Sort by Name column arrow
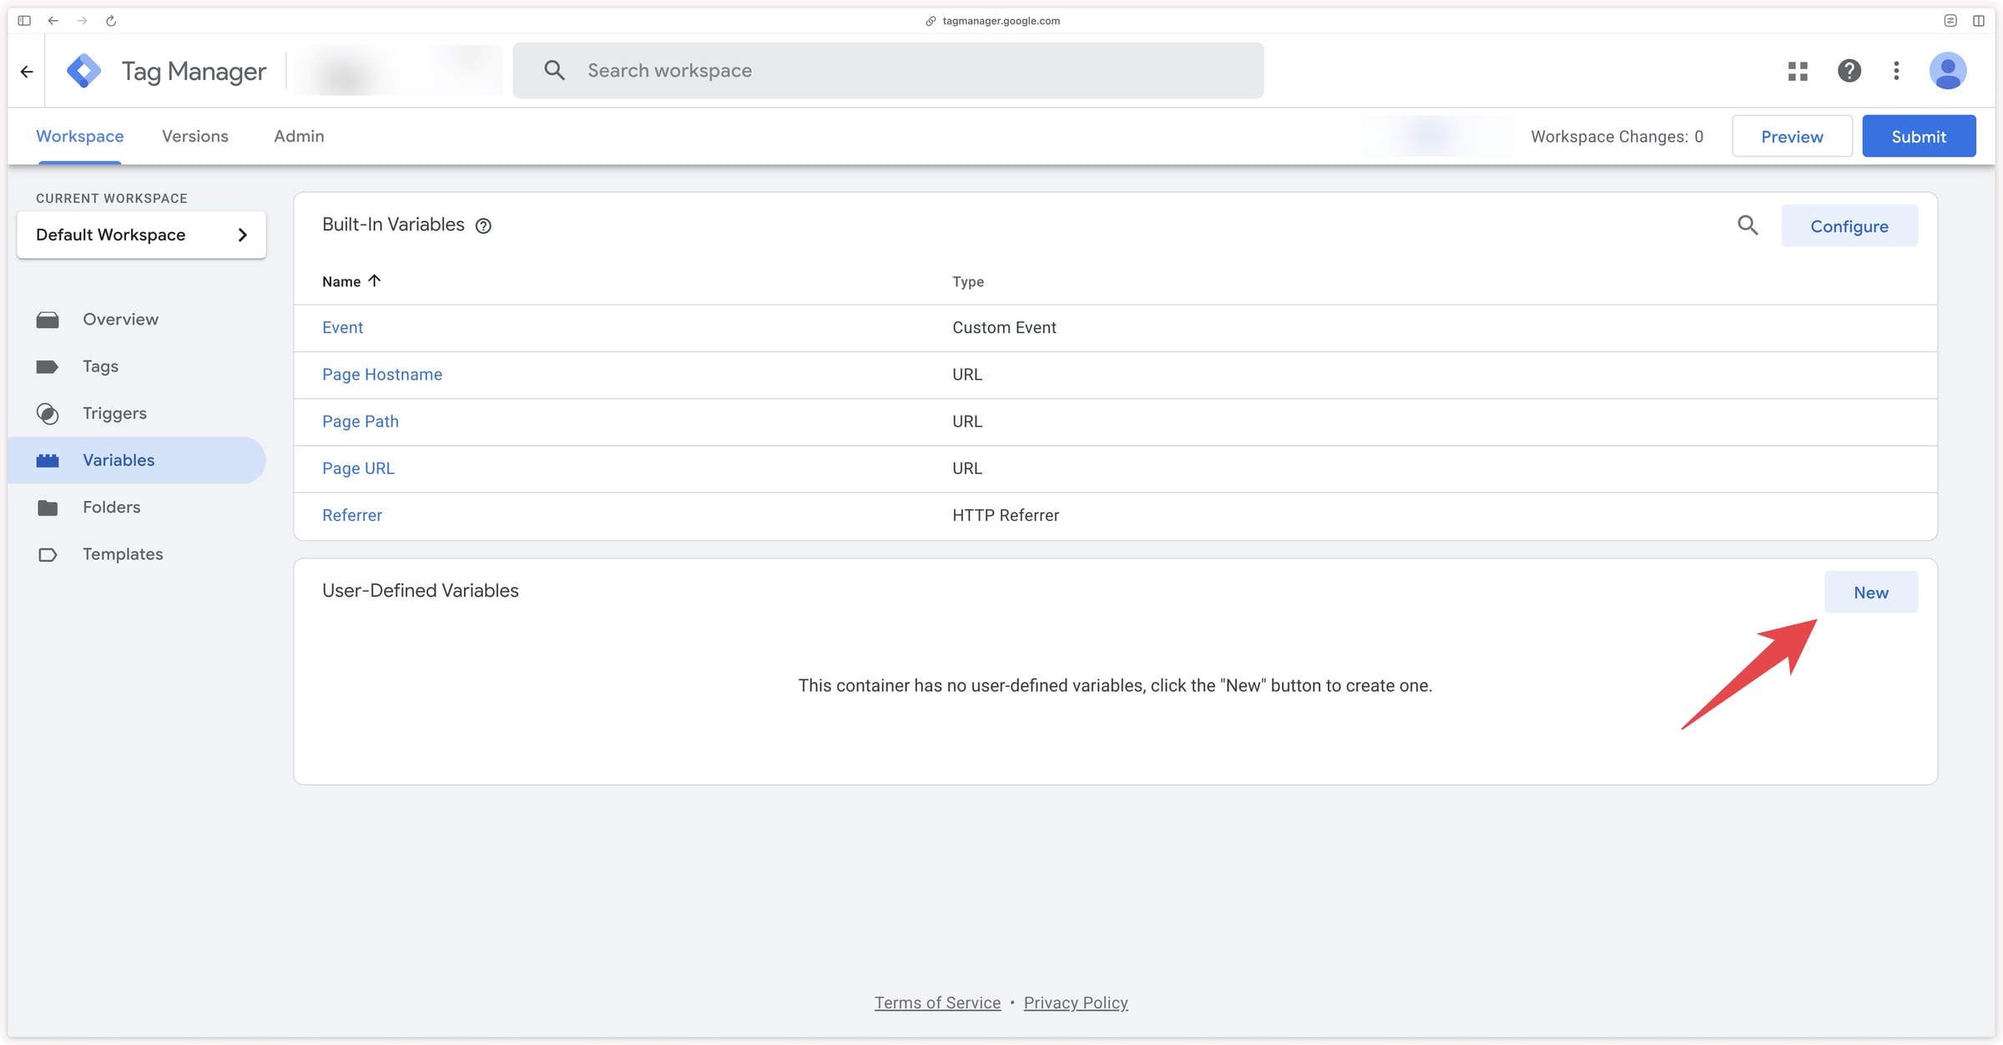The width and height of the screenshot is (2003, 1045). coord(374,280)
